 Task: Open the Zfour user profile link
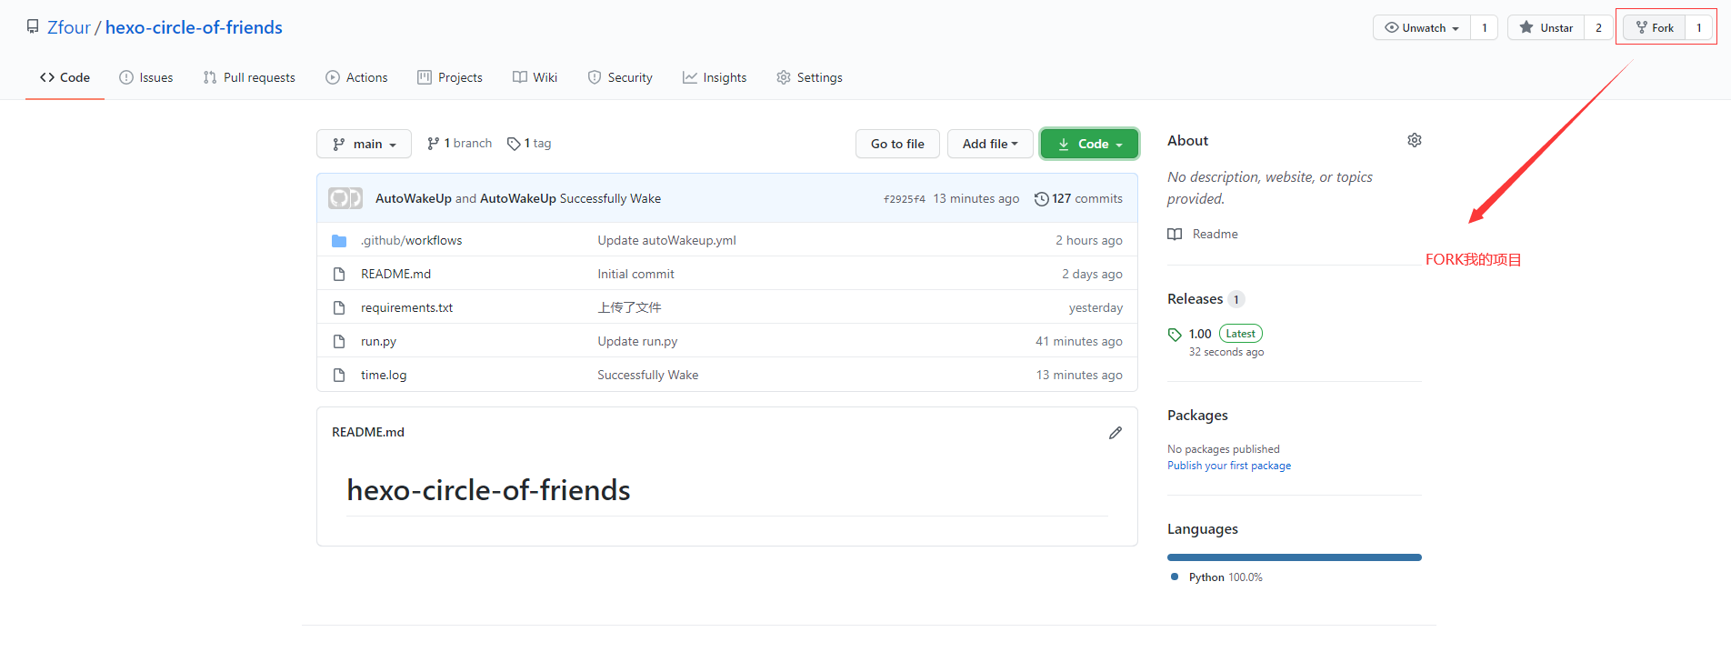[x=69, y=27]
